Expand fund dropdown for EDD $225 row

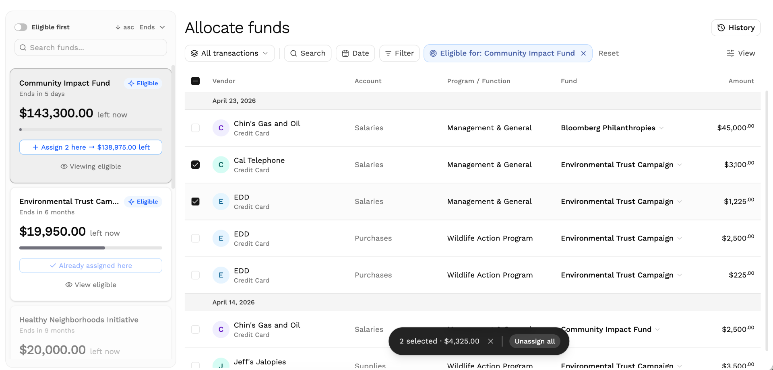click(x=680, y=275)
